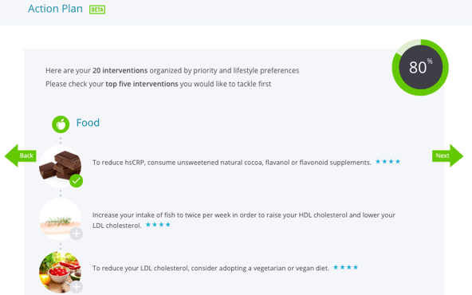
Task: Click the green Food apple icon
Action: pyautogui.click(x=61, y=124)
